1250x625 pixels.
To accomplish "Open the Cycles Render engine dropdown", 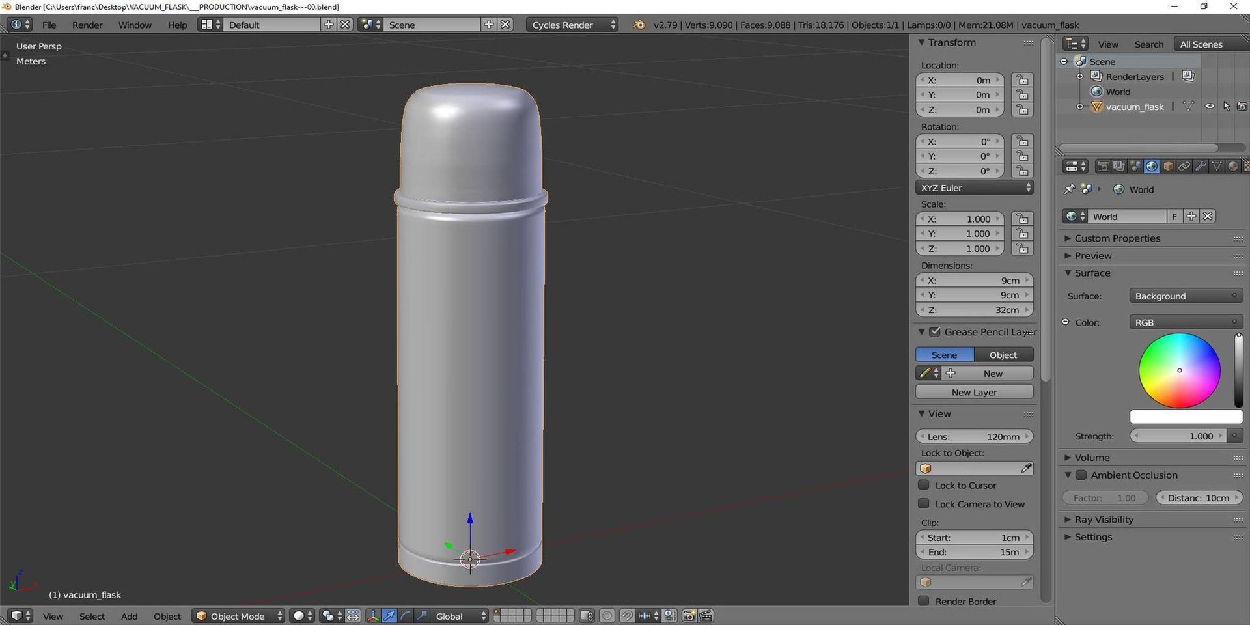I will pyautogui.click(x=572, y=25).
